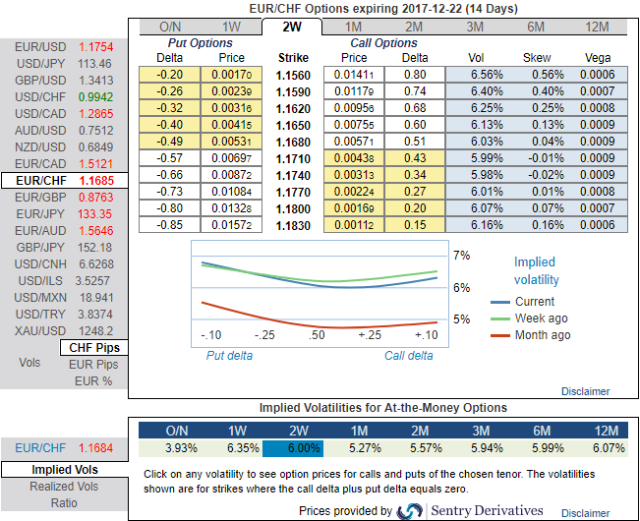
Task: Select the highlighted EUR/CHF pair row
Action: [x=65, y=180]
